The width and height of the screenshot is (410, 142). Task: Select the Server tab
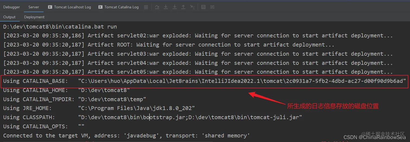(34, 7)
